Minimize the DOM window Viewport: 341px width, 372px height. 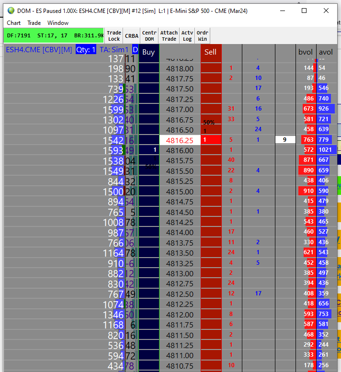pos(283,11)
